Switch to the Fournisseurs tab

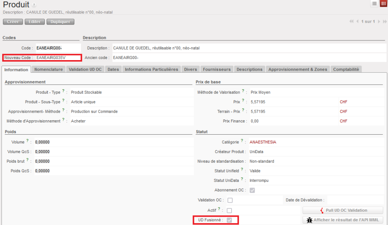coord(216,69)
